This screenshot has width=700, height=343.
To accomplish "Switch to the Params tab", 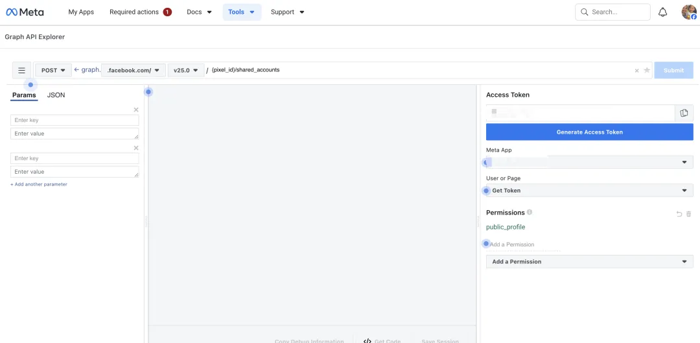I will pos(24,95).
